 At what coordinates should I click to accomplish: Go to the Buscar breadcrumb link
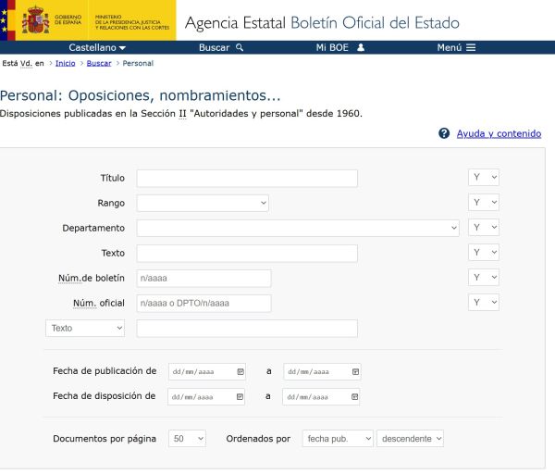click(x=99, y=63)
